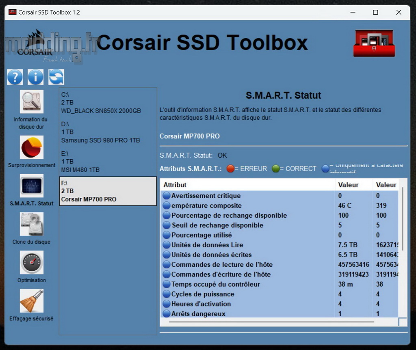Viewport: 416px width, 350px height.
Task: Select the Unités de données Lire row
Action: point(279,245)
